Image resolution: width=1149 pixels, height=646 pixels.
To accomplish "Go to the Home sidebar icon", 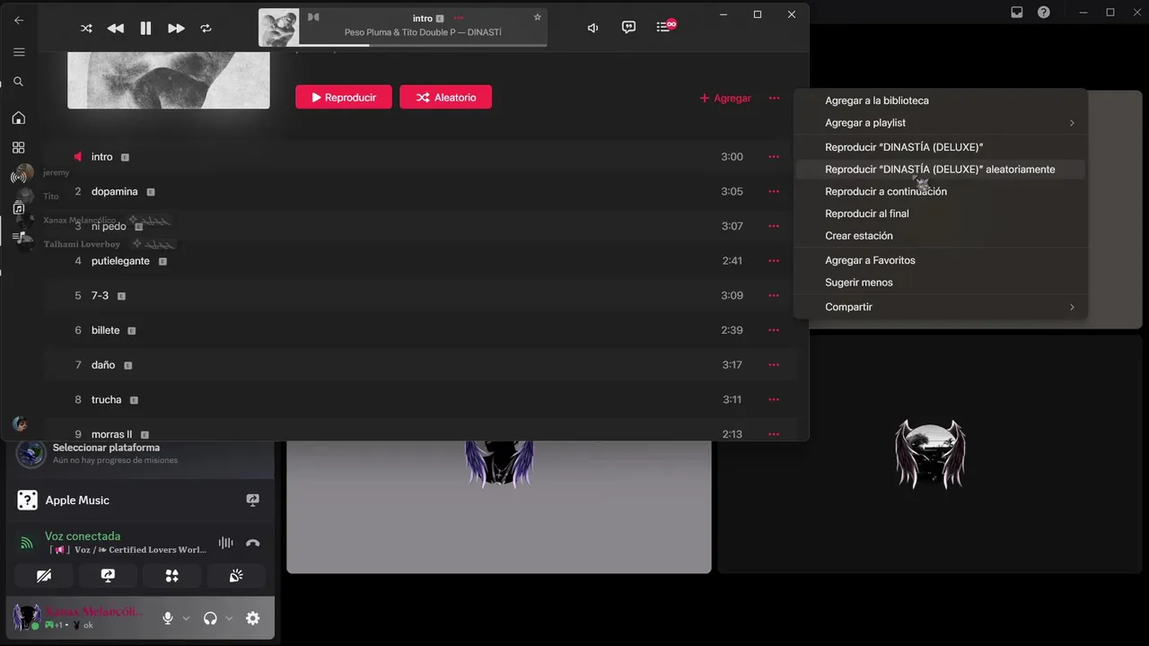I will [x=19, y=118].
